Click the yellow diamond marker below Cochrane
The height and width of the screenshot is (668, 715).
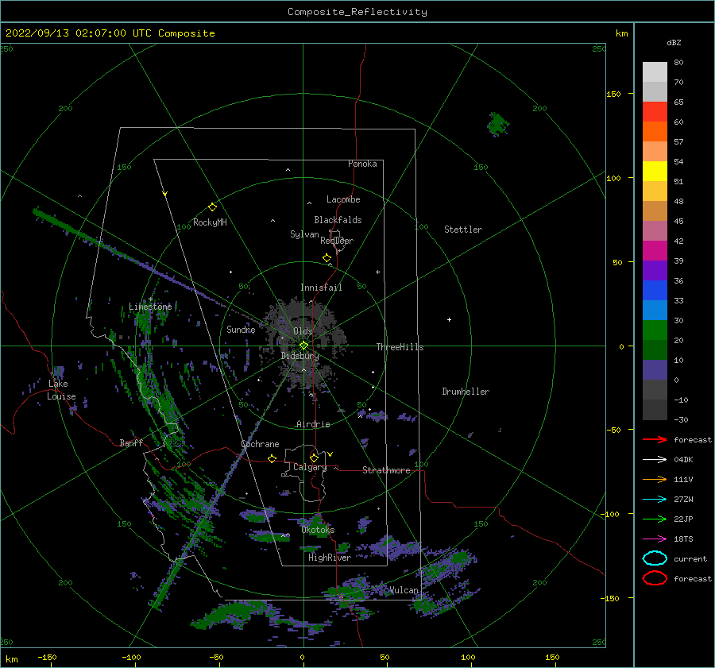coord(272,458)
